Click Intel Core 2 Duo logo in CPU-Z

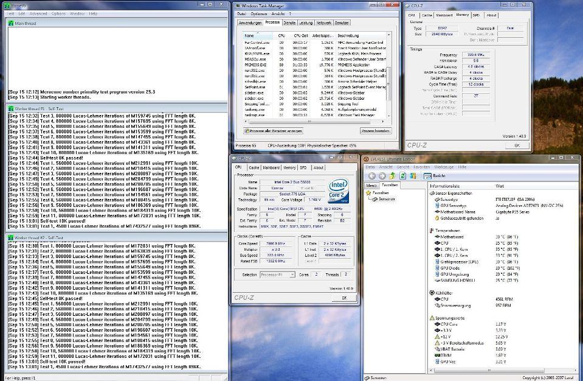tap(339, 191)
